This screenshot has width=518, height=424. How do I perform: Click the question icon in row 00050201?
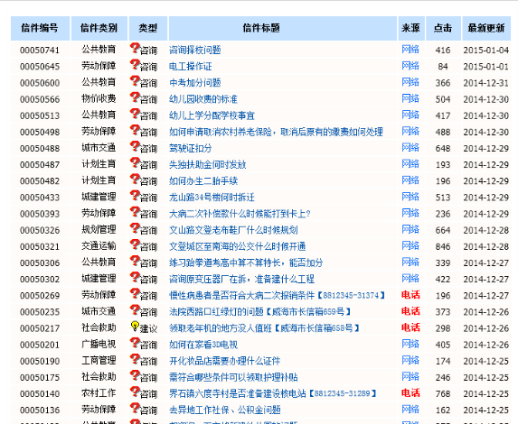135,343
